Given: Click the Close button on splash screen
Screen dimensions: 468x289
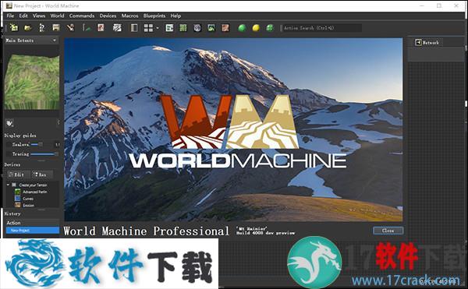Looking at the screenshot, I should coord(388,231).
